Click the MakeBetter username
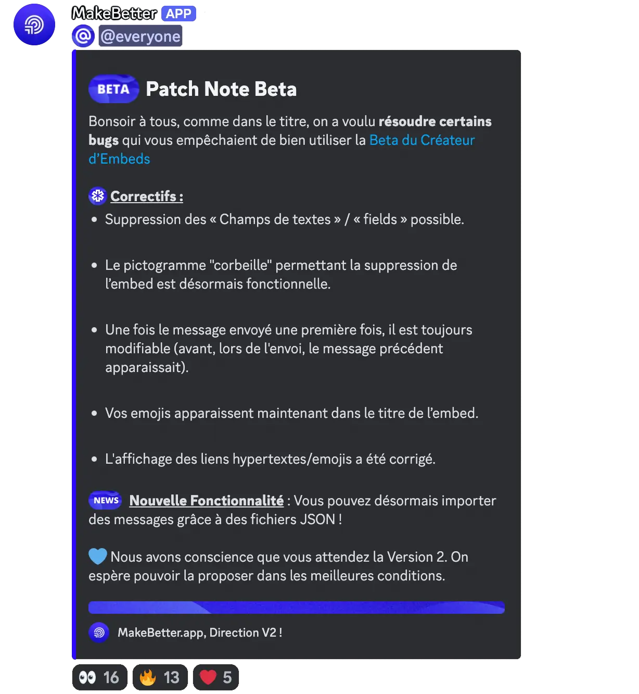The image size is (639, 694). coord(114,14)
